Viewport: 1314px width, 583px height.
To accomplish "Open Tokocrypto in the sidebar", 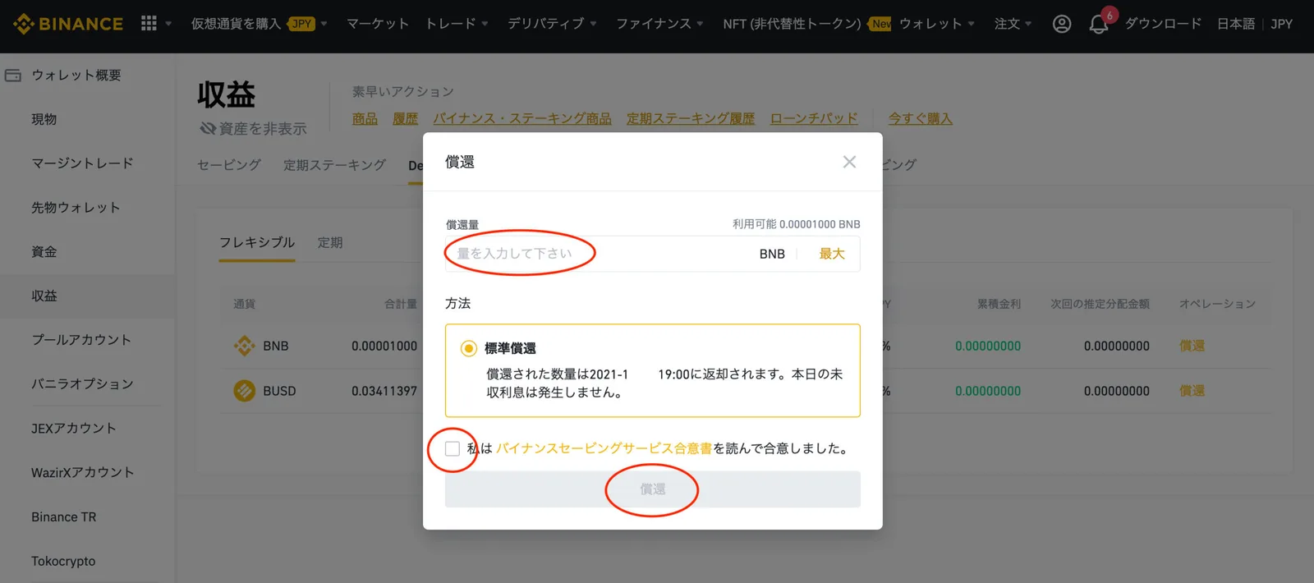I will click(x=63, y=562).
